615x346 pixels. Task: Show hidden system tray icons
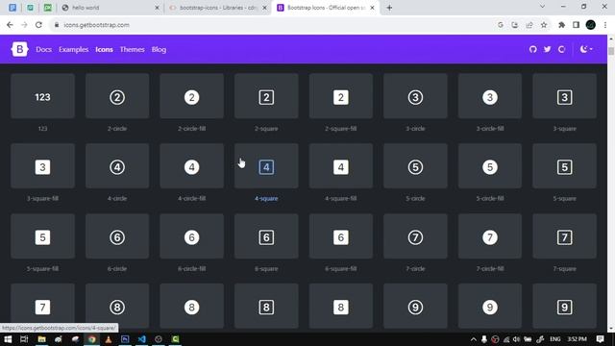point(474,339)
